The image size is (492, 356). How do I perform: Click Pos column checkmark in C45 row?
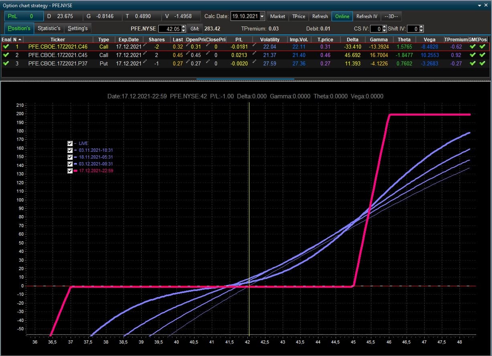click(x=482, y=55)
